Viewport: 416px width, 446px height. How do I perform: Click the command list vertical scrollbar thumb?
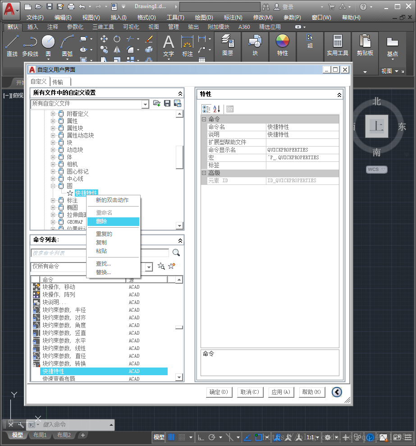(179, 327)
